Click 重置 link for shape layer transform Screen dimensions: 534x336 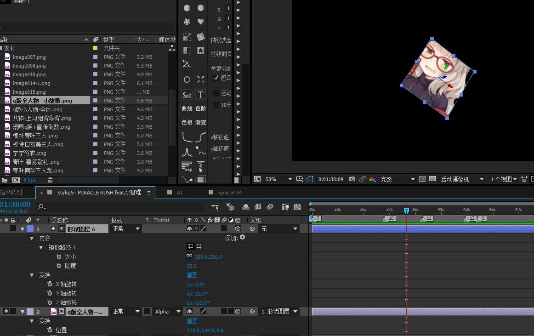click(x=192, y=275)
